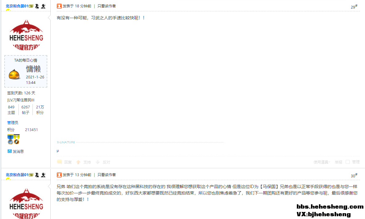Click the sleepy mood emoji icon

click(x=14, y=74)
